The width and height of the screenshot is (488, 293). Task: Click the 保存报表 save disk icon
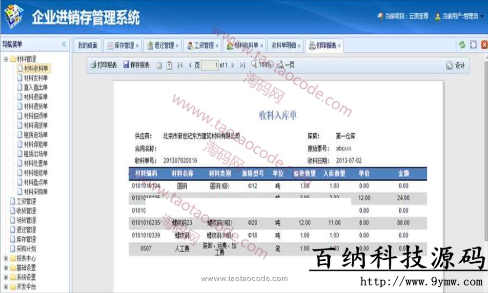click(x=126, y=65)
